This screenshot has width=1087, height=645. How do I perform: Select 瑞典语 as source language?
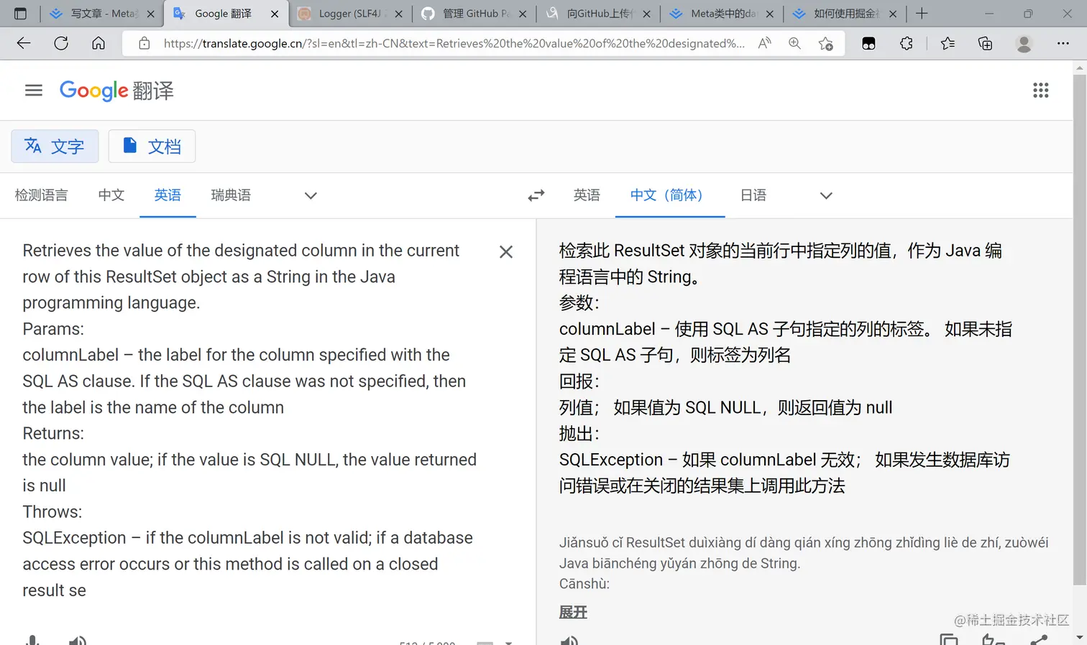231,195
